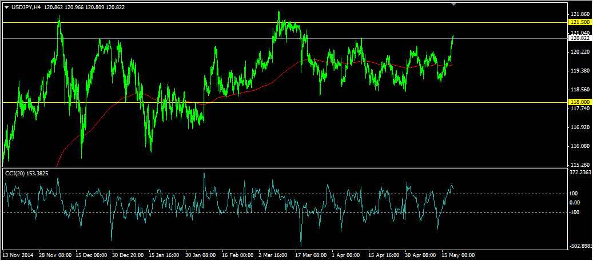Click the USDJPY,H4 symbol title text
Screen dimensions: 593x261
26,7
